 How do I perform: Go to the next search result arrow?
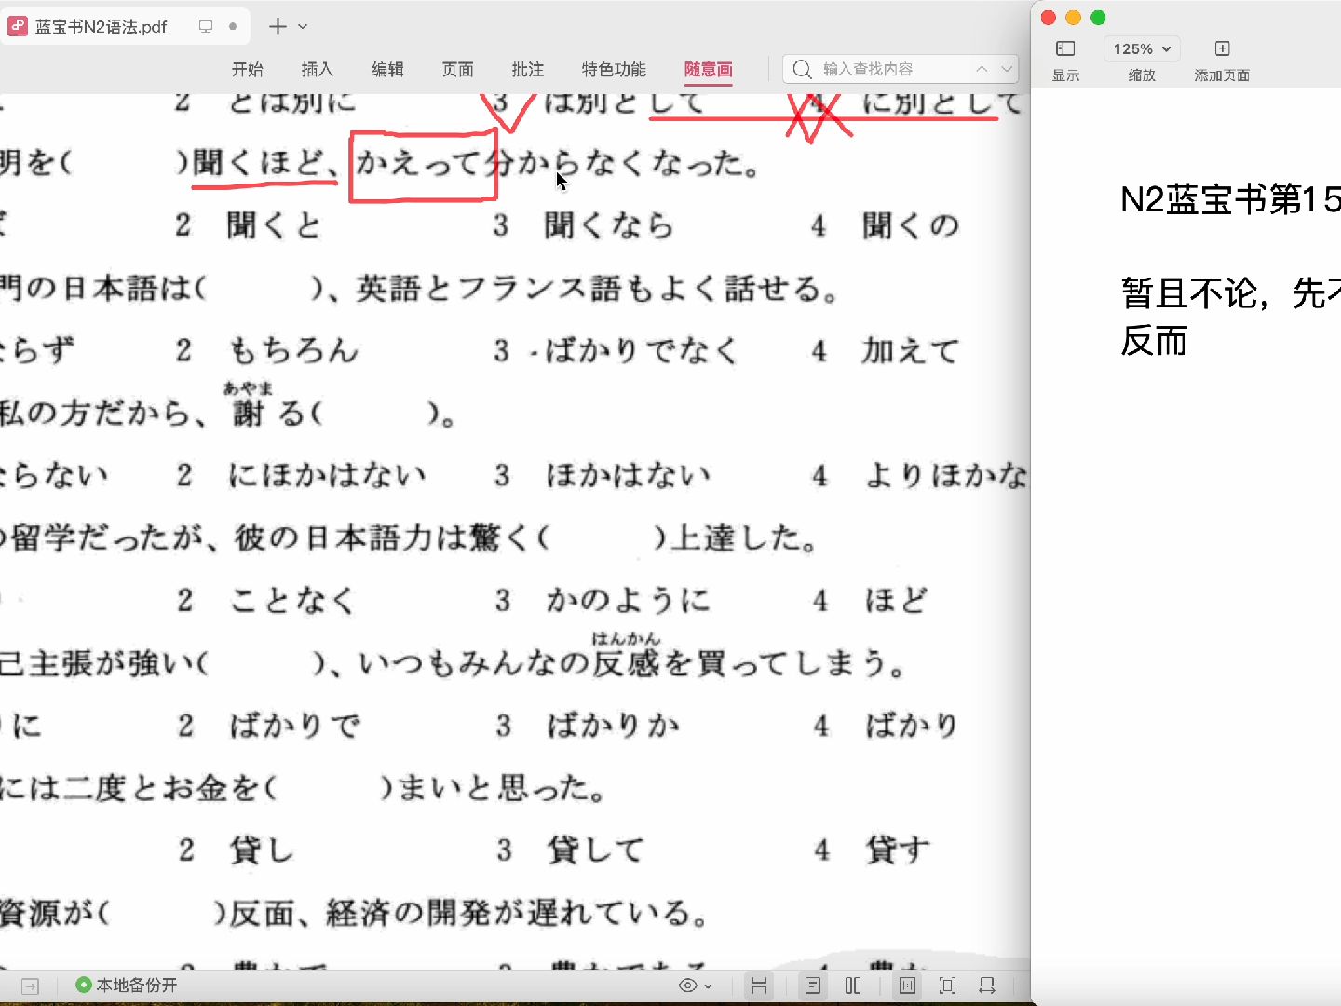point(1007,69)
